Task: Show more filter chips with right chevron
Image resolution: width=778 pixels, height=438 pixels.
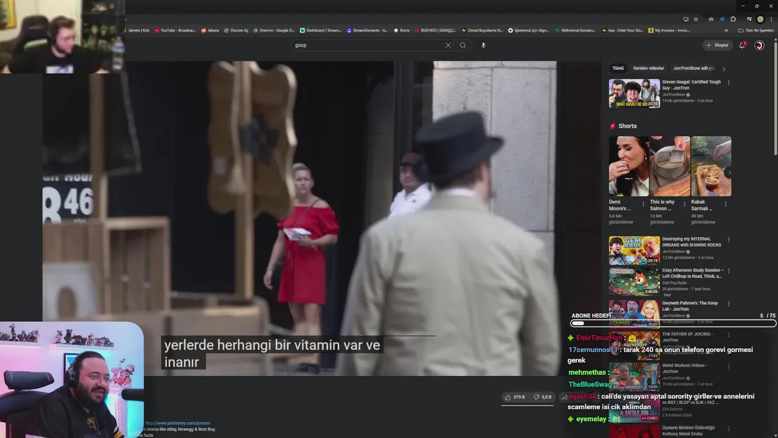Action: [723, 69]
